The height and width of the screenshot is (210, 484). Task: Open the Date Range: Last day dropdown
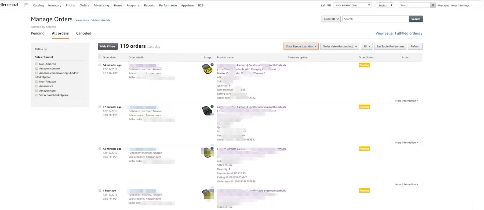click(301, 46)
